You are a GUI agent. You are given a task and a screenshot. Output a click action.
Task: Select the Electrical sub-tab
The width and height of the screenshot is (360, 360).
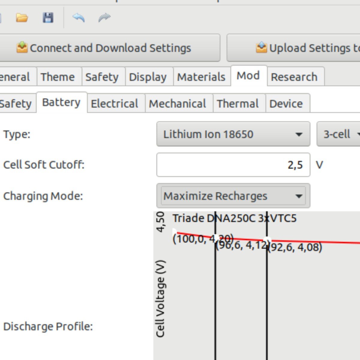click(x=115, y=104)
